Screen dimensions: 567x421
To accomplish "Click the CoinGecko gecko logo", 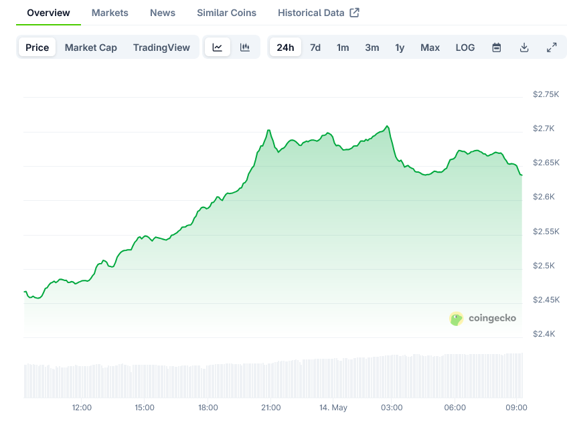I will (457, 319).
